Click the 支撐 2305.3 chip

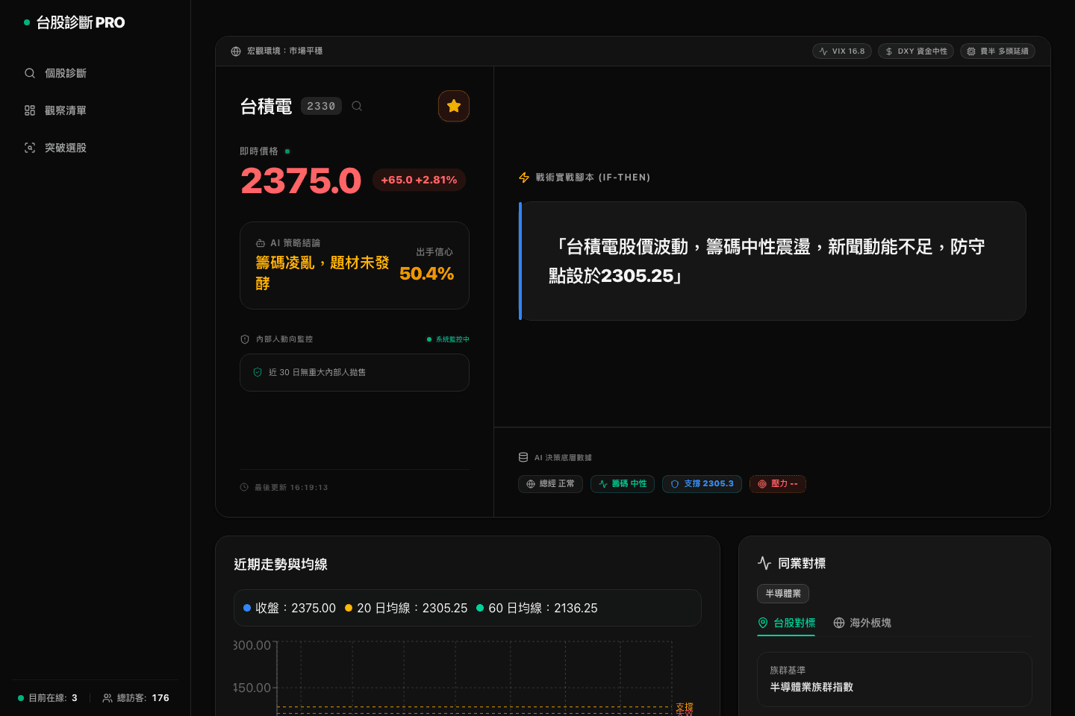click(702, 484)
